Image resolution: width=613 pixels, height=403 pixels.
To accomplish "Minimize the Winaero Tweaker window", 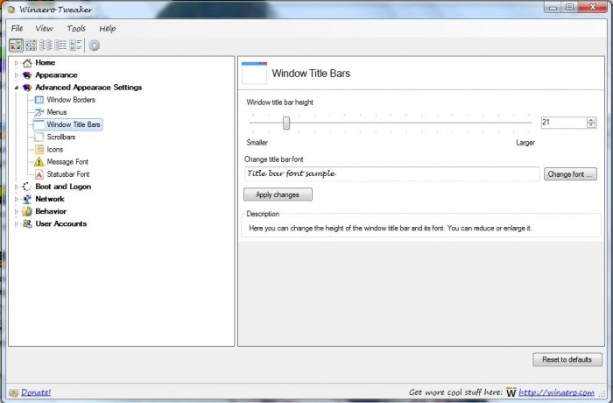I will click(553, 7).
